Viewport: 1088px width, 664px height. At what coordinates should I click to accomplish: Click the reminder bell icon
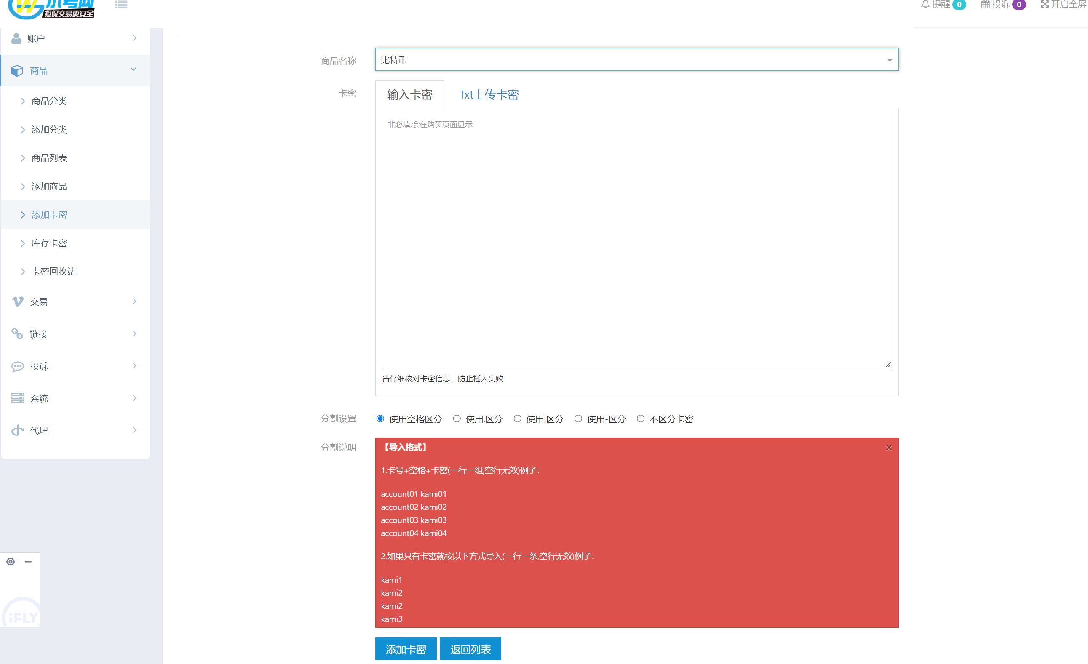pyautogui.click(x=925, y=4)
